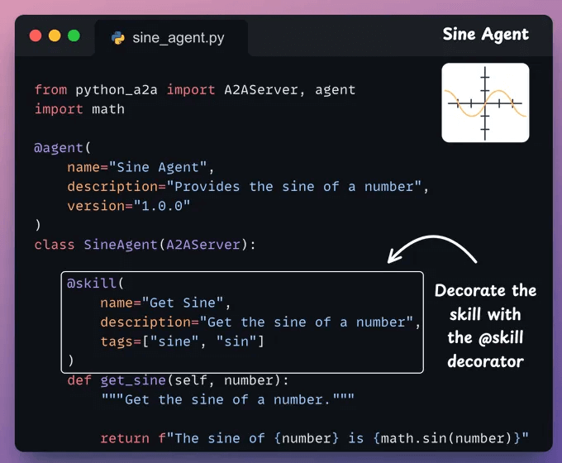
Task: Click the "def get_sine(self, number):" line
Action: pos(178,380)
